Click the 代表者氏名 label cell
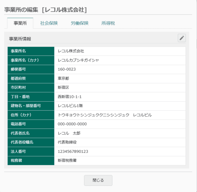Viewport: 197px width, 192px height. point(31,133)
